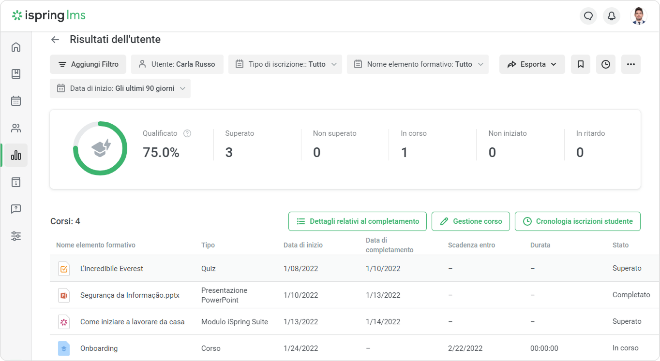The image size is (660, 361).
Task: Expand the Tipo di iscrizione dropdown
Action: click(285, 64)
